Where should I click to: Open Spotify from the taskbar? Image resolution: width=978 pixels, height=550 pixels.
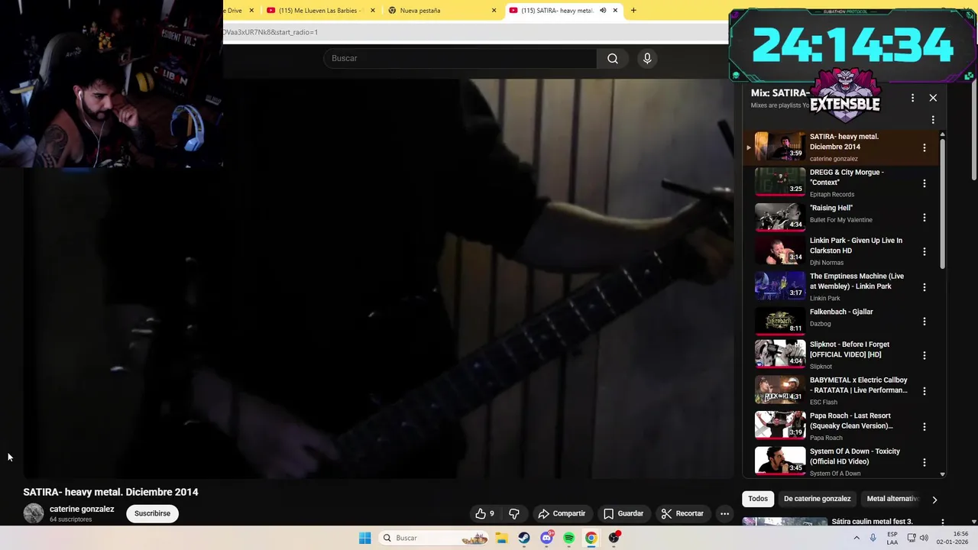click(x=568, y=538)
